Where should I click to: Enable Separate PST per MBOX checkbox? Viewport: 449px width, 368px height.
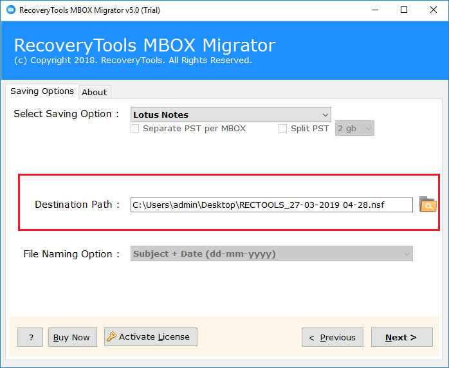pos(134,128)
